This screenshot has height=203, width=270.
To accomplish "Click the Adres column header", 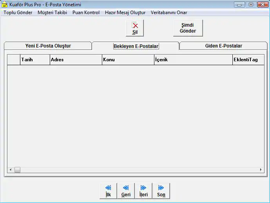I will [76, 60].
